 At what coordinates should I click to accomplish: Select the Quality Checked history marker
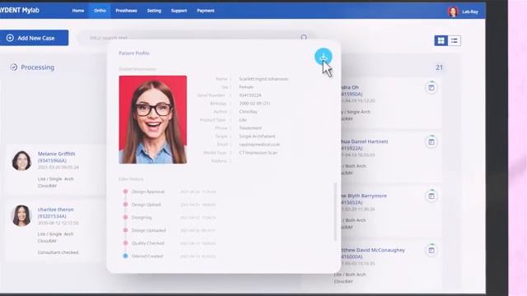(125, 243)
